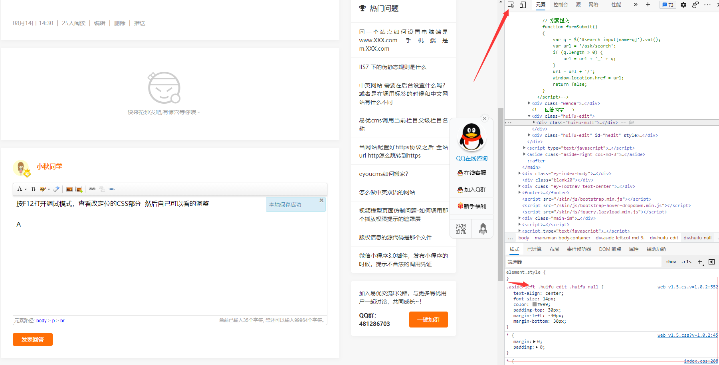Open DevTools three-dot customize menu
The width and height of the screenshot is (719, 365).
(x=707, y=5)
